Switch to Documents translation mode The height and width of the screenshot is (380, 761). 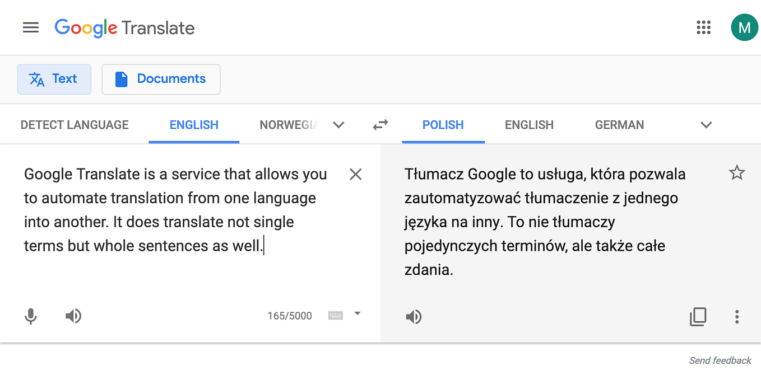coord(161,79)
